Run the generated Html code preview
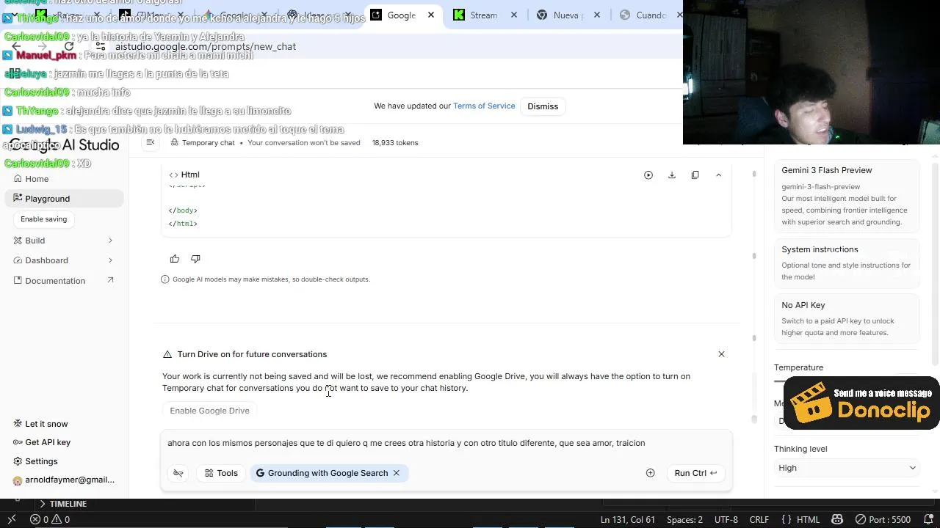Viewport: 940px width, 528px height. click(648, 175)
